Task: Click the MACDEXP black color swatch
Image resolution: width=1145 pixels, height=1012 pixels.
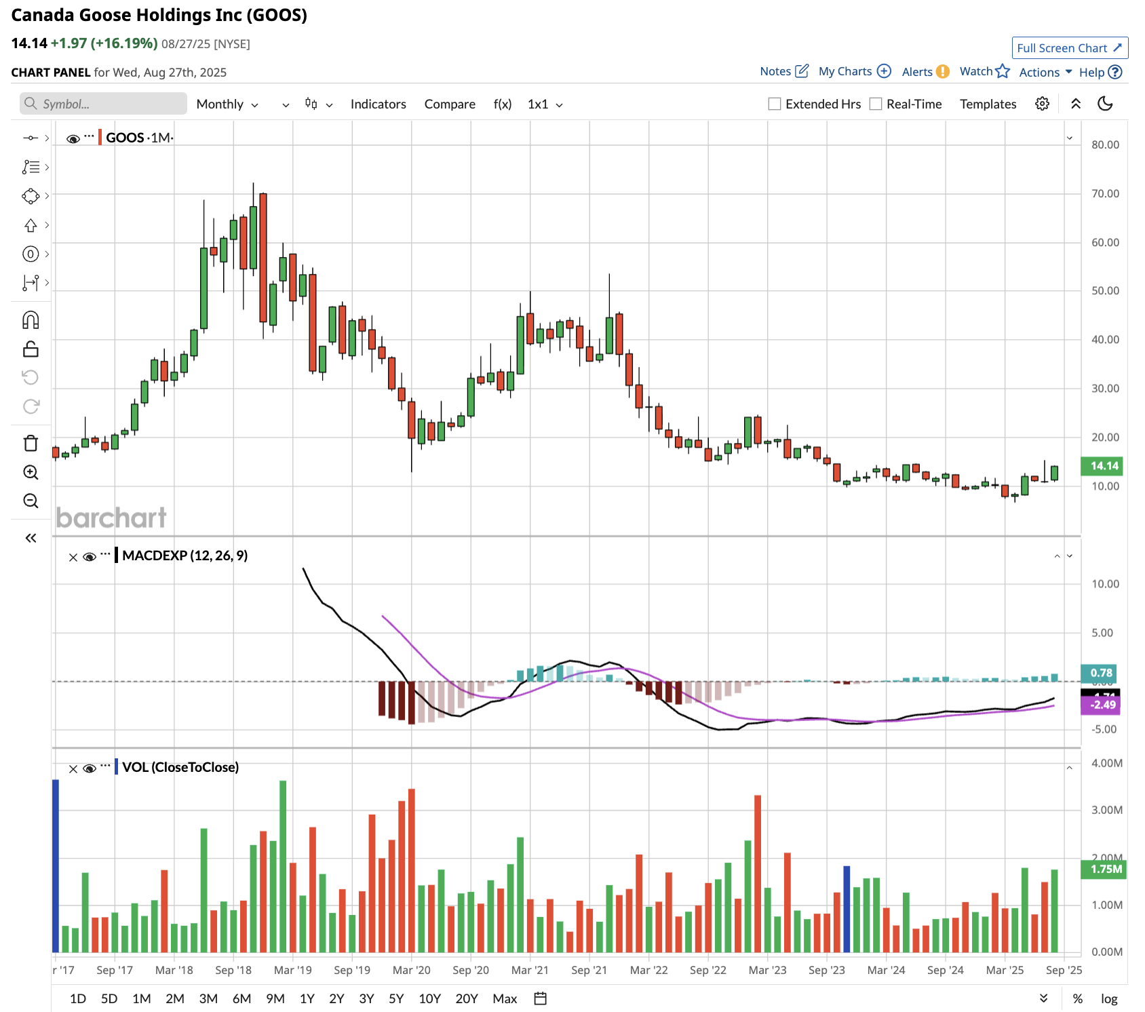Action: tap(116, 556)
